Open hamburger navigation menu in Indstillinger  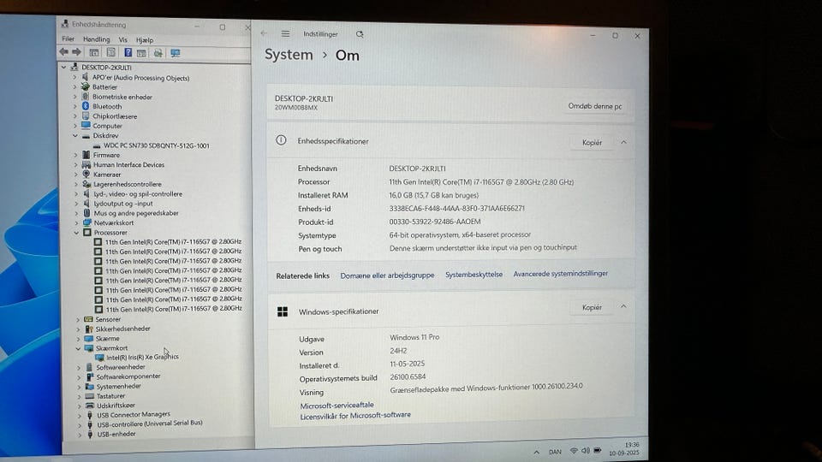pyautogui.click(x=285, y=33)
